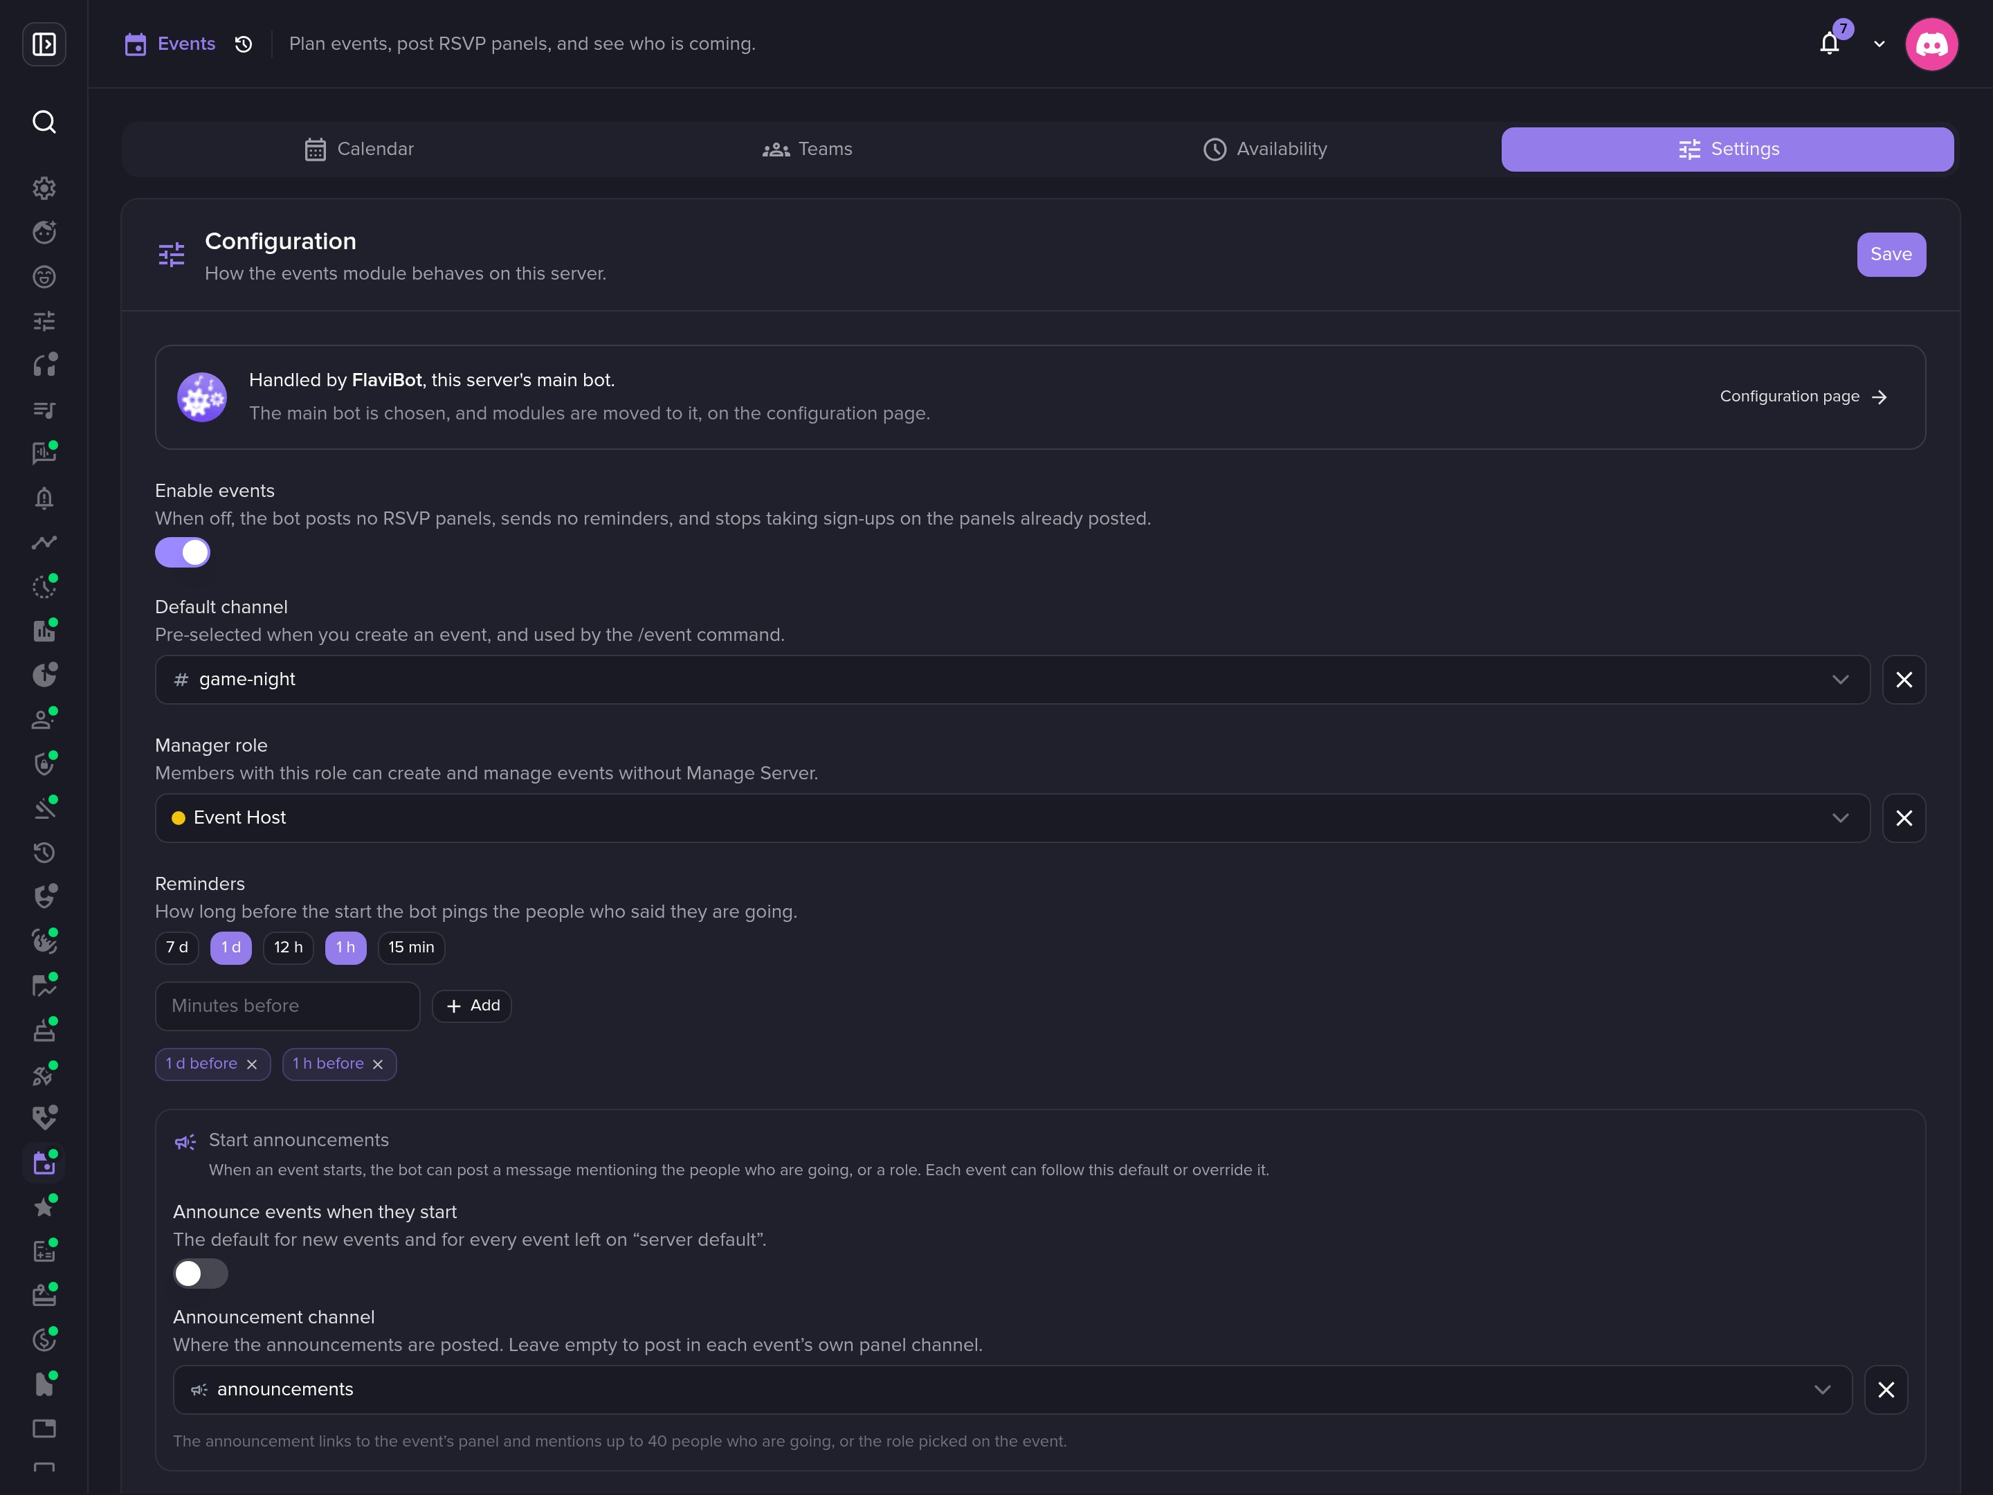Switch to the Calendar tab
Image resolution: width=1993 pixels, height=1495 pixels.
click(359, 149)
